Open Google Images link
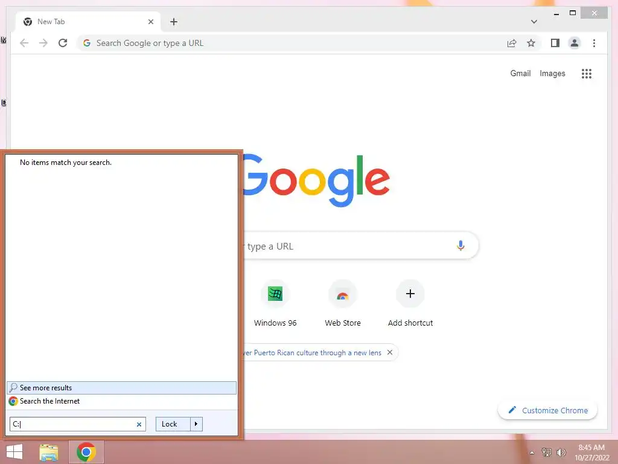Screen dimensions: 618x464 coord(552,73)
